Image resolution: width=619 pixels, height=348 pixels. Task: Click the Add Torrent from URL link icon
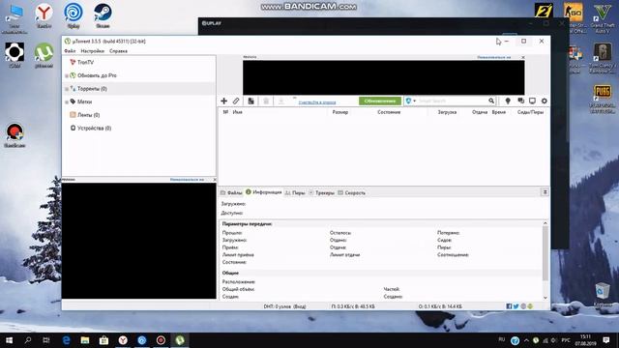[236, 101]
